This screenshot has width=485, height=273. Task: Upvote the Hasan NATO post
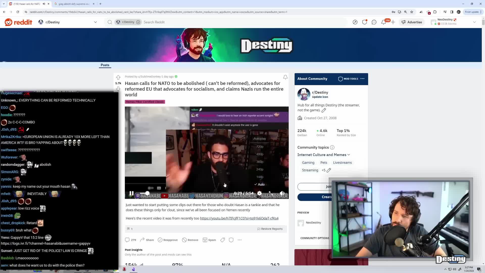118,77
